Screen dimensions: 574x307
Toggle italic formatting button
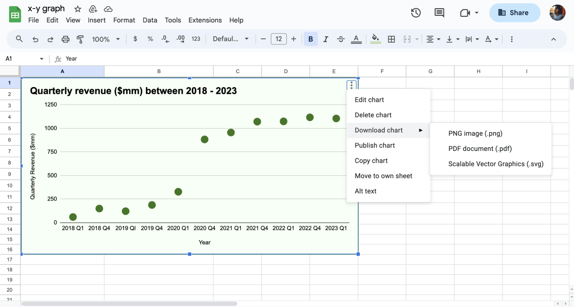coord(326,39)
